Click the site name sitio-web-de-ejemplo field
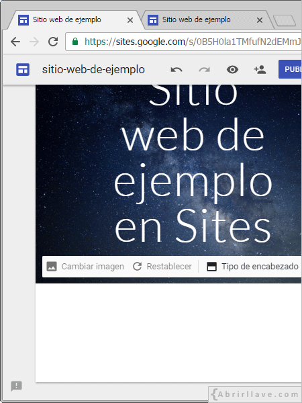 (93, 70)
